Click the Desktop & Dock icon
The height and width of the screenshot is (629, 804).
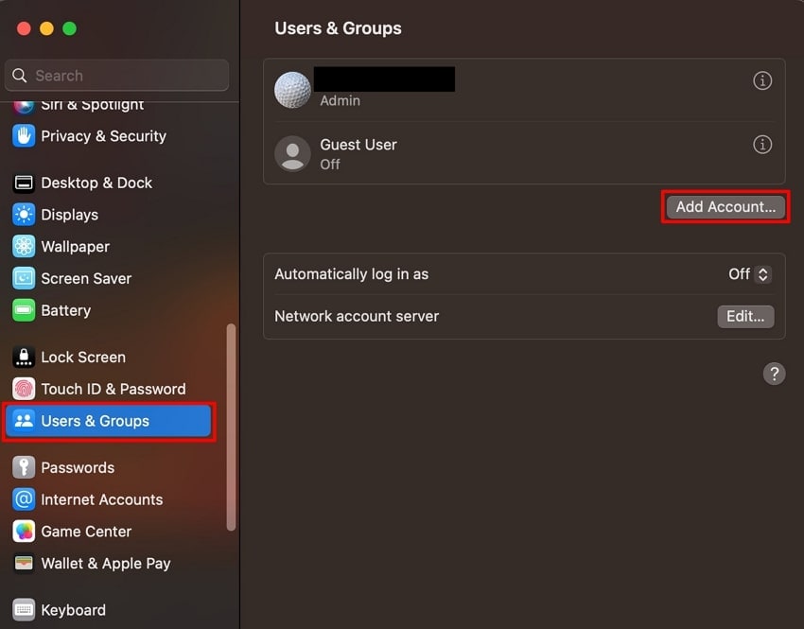click(23, 183)
